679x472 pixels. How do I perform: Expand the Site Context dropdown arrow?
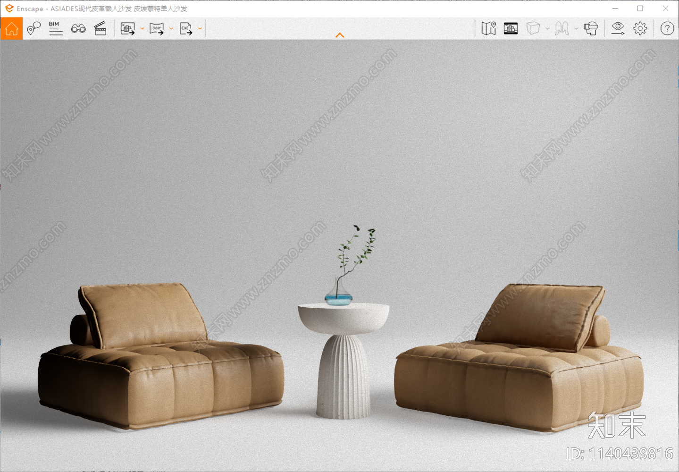click(576, 29)
